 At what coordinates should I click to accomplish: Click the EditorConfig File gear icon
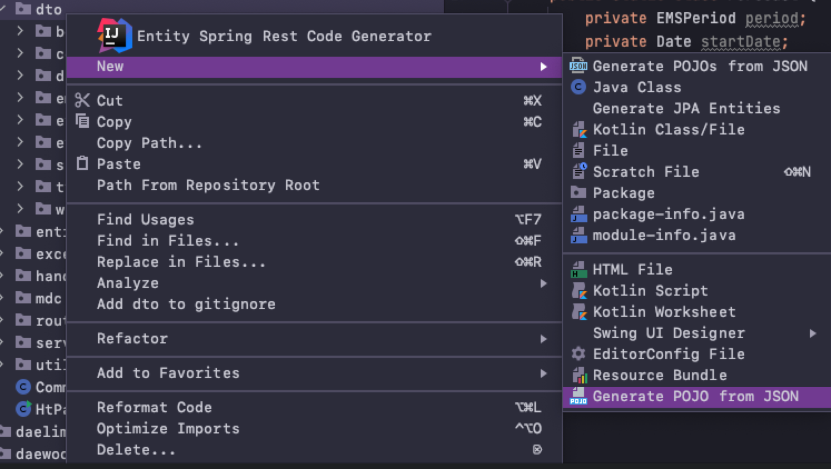tap(578, 354)
